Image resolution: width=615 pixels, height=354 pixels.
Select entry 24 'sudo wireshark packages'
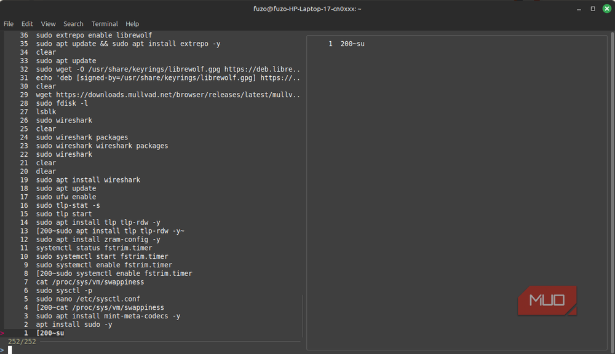pyautogui.click(x=82, y=137)
